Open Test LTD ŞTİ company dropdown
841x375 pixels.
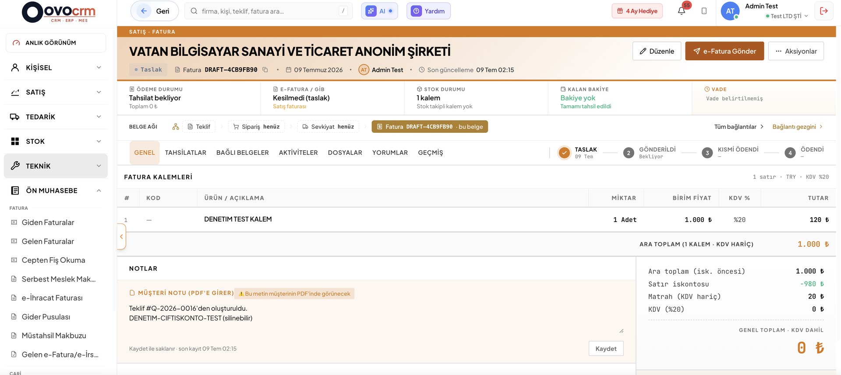787,16
